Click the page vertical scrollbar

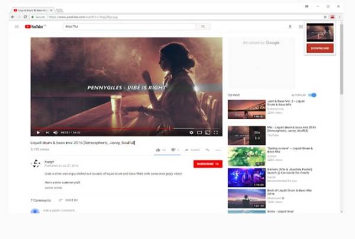click(x=341, y=59)
